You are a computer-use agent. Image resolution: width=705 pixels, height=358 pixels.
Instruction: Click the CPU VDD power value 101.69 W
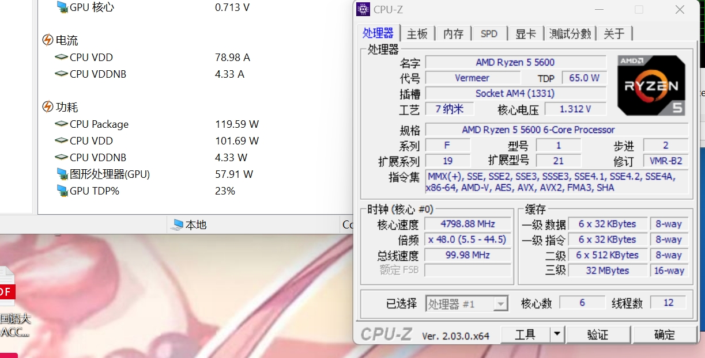click(x=237, y=141)
